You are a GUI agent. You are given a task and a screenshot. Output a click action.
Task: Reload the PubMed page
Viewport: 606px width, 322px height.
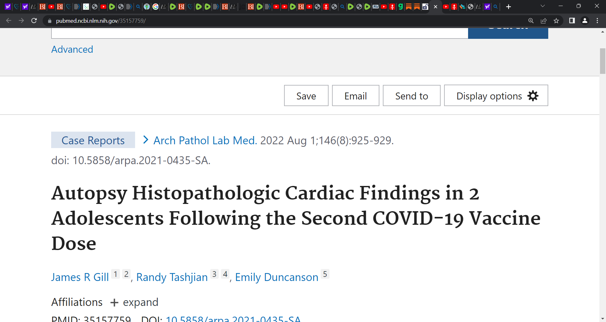[x=34, y=21]
